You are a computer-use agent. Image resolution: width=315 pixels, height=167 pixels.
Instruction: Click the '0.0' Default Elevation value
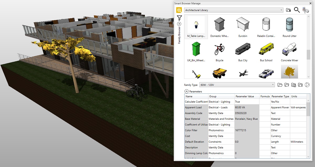coord(247,142)
